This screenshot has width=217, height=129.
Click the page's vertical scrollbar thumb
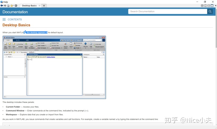coord(216,28)
